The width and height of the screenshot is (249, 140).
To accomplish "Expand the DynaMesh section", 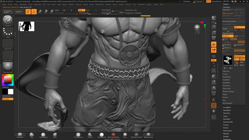I will [226, 83].
